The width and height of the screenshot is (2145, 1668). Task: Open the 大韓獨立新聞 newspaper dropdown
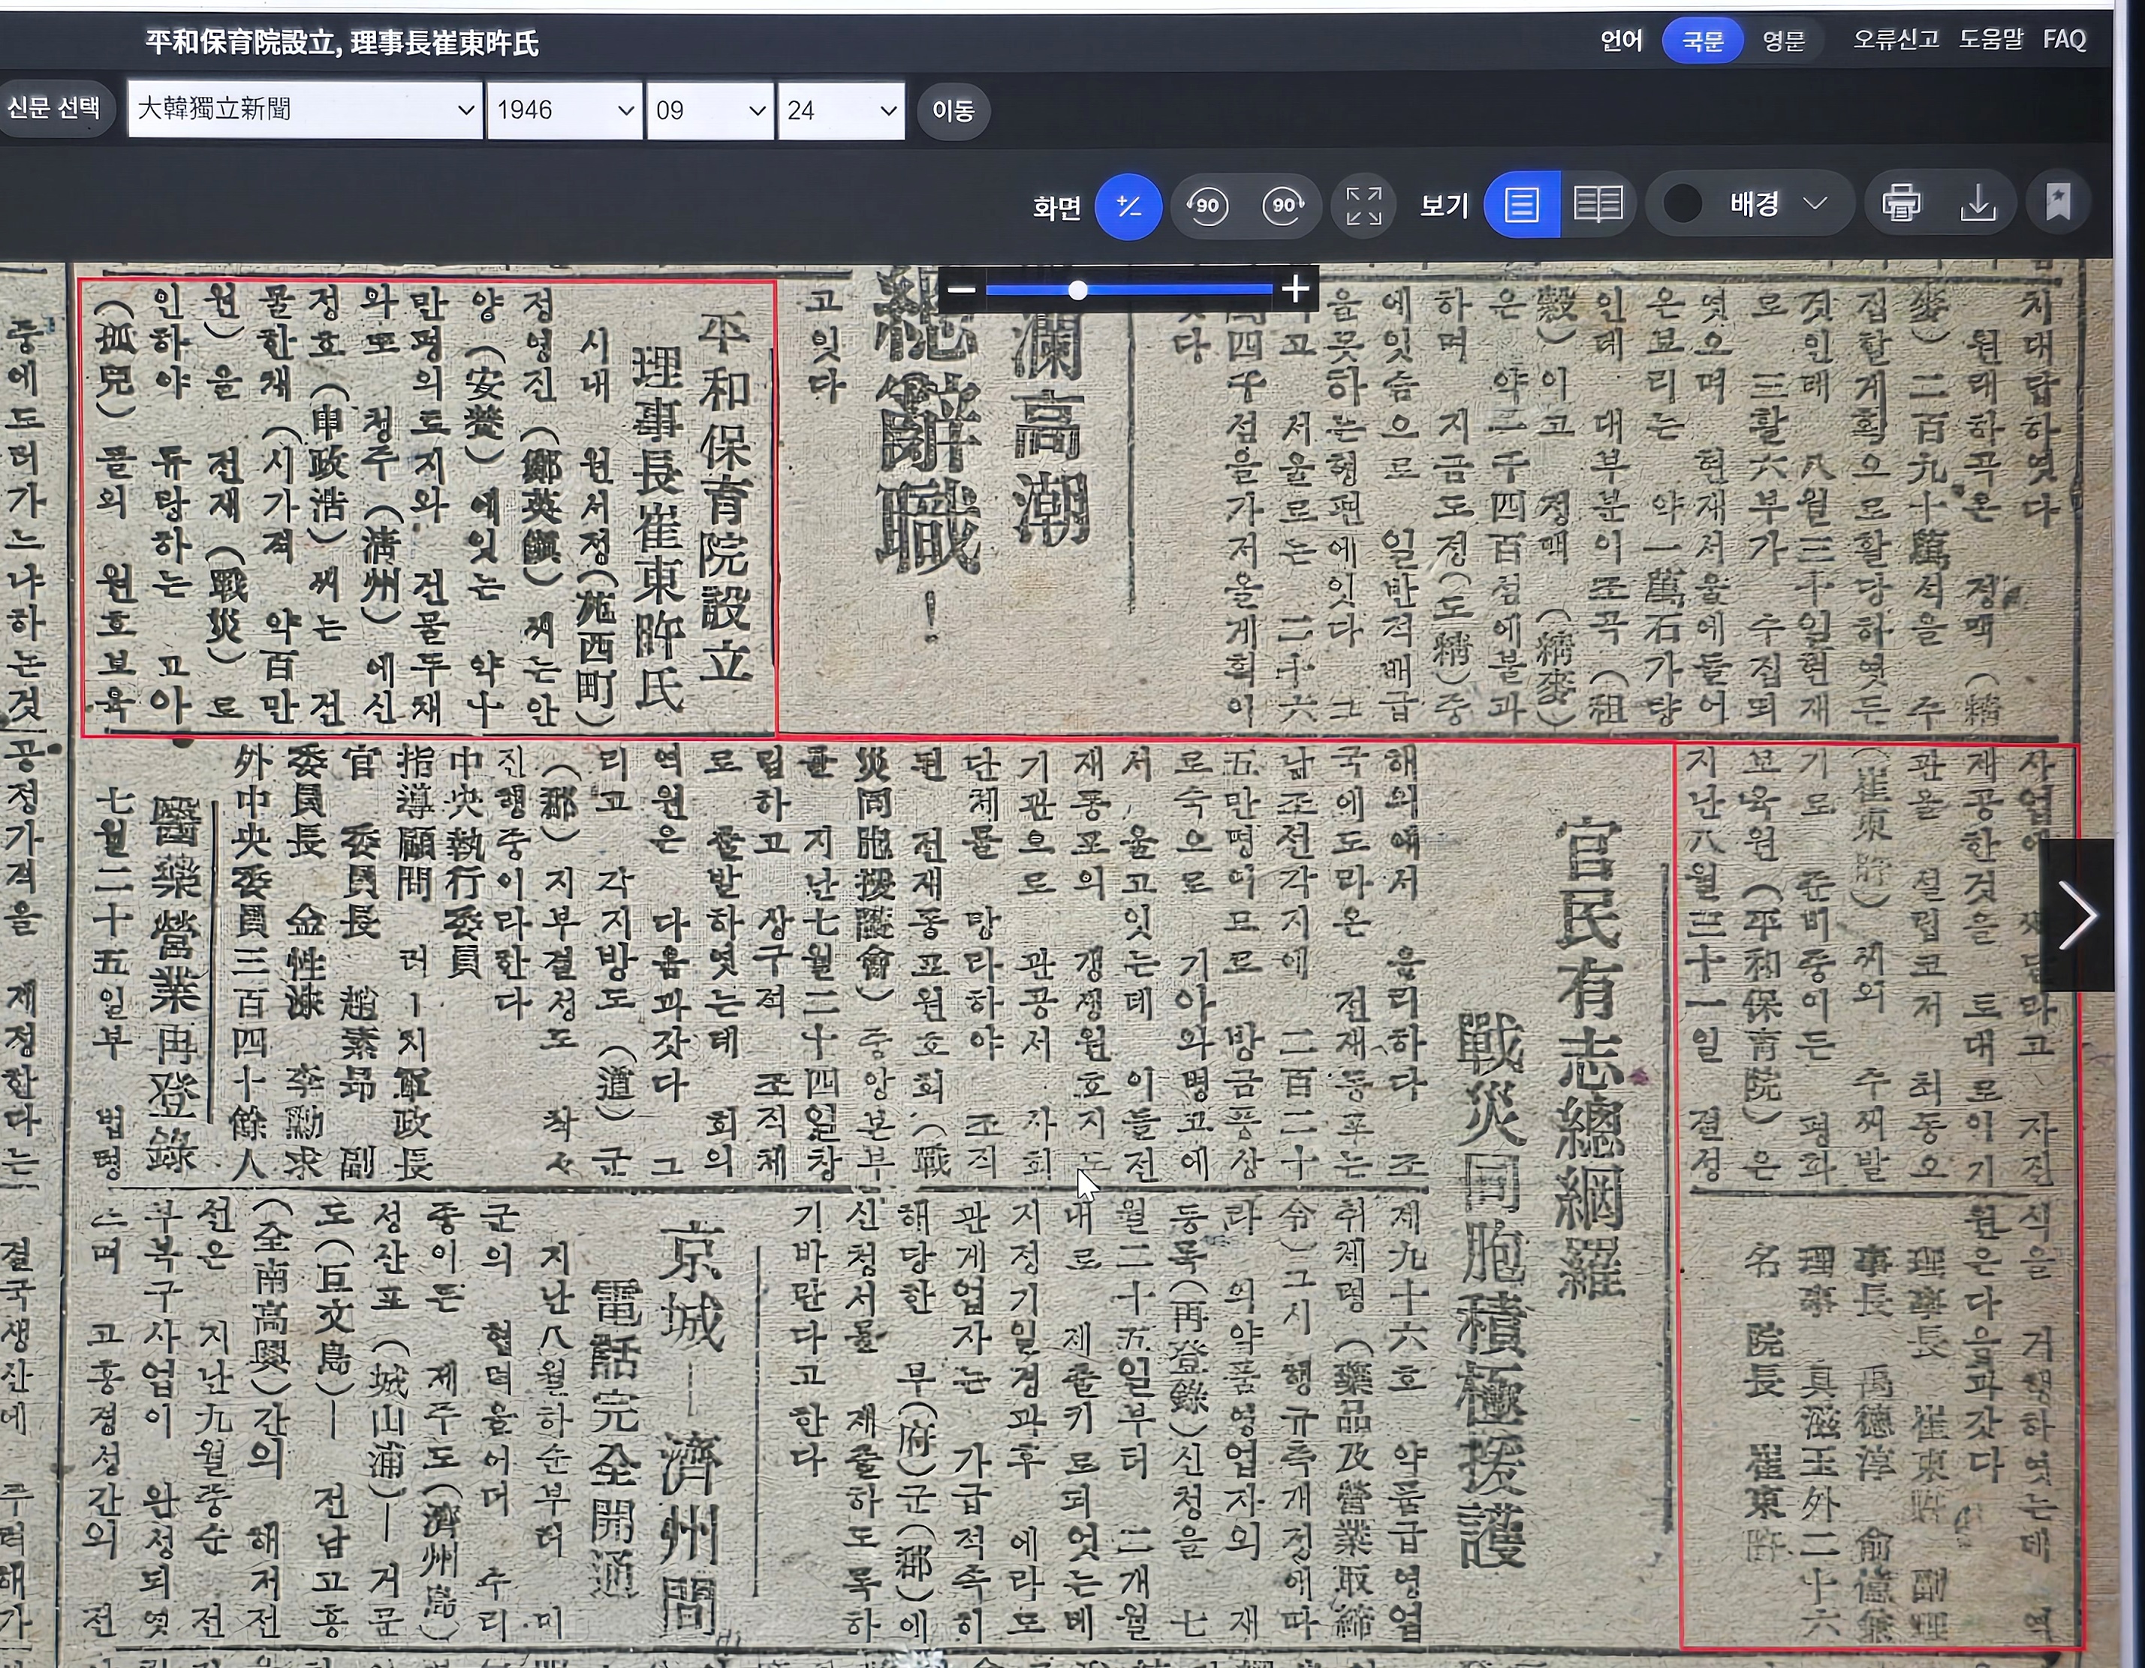(305, 109)
